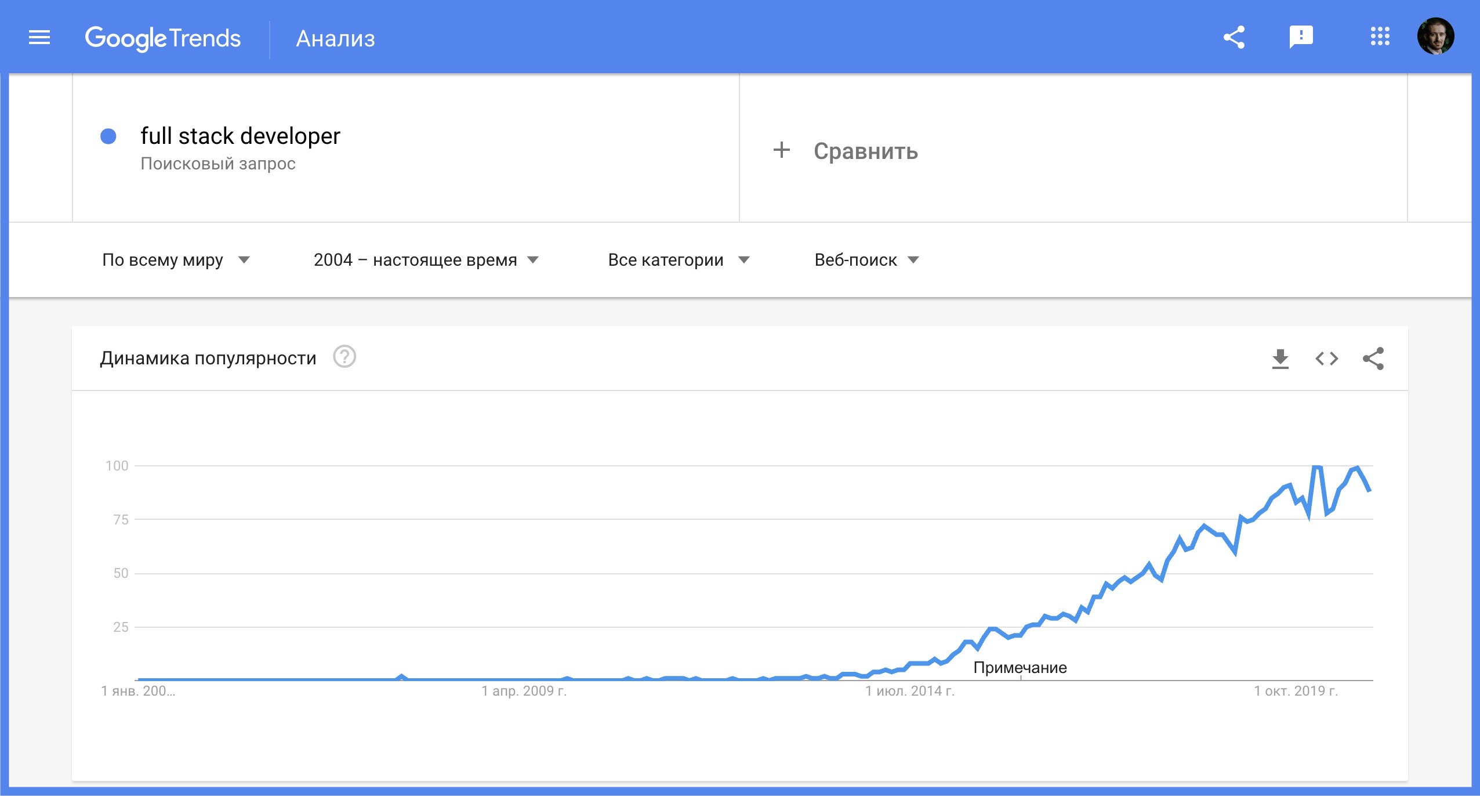This screenshot has height=796, width=1480.
Task: Toggle the full stack developer search term
Action: 240,137
